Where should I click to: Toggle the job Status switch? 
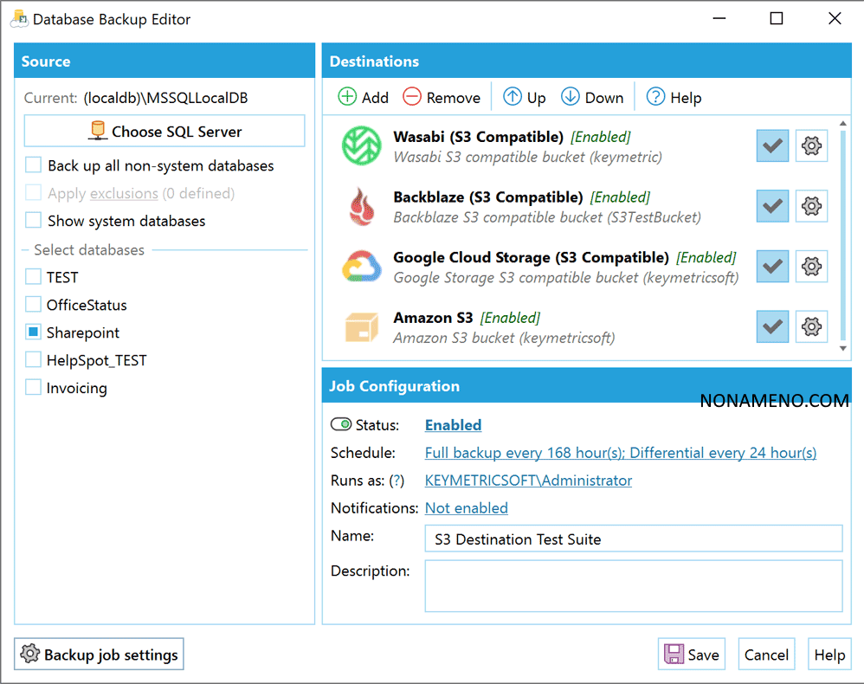341,425
